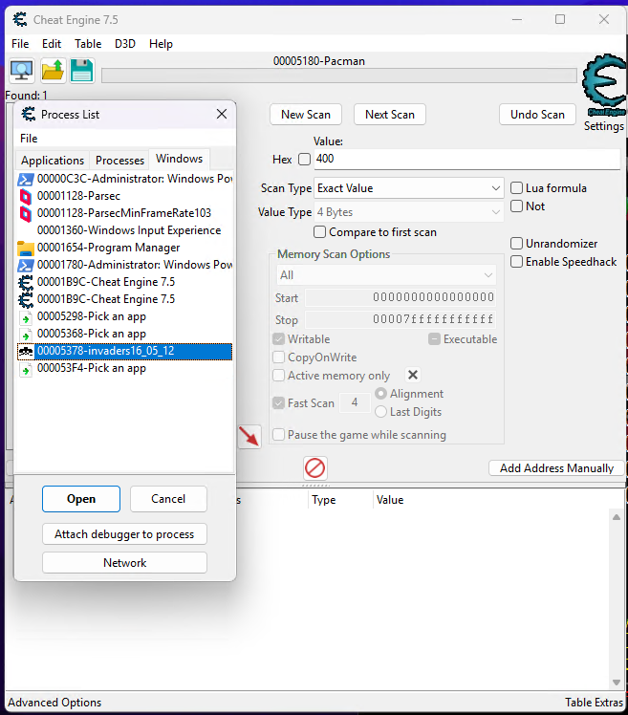628x715 pixels.
Task: Toggle the Lua formula checkbox
Action: [x=517, y=188]
